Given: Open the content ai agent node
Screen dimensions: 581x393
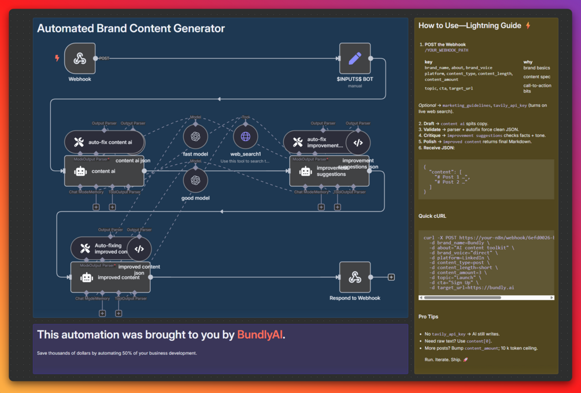Looking at the screenshot, I should pos(104,170).
